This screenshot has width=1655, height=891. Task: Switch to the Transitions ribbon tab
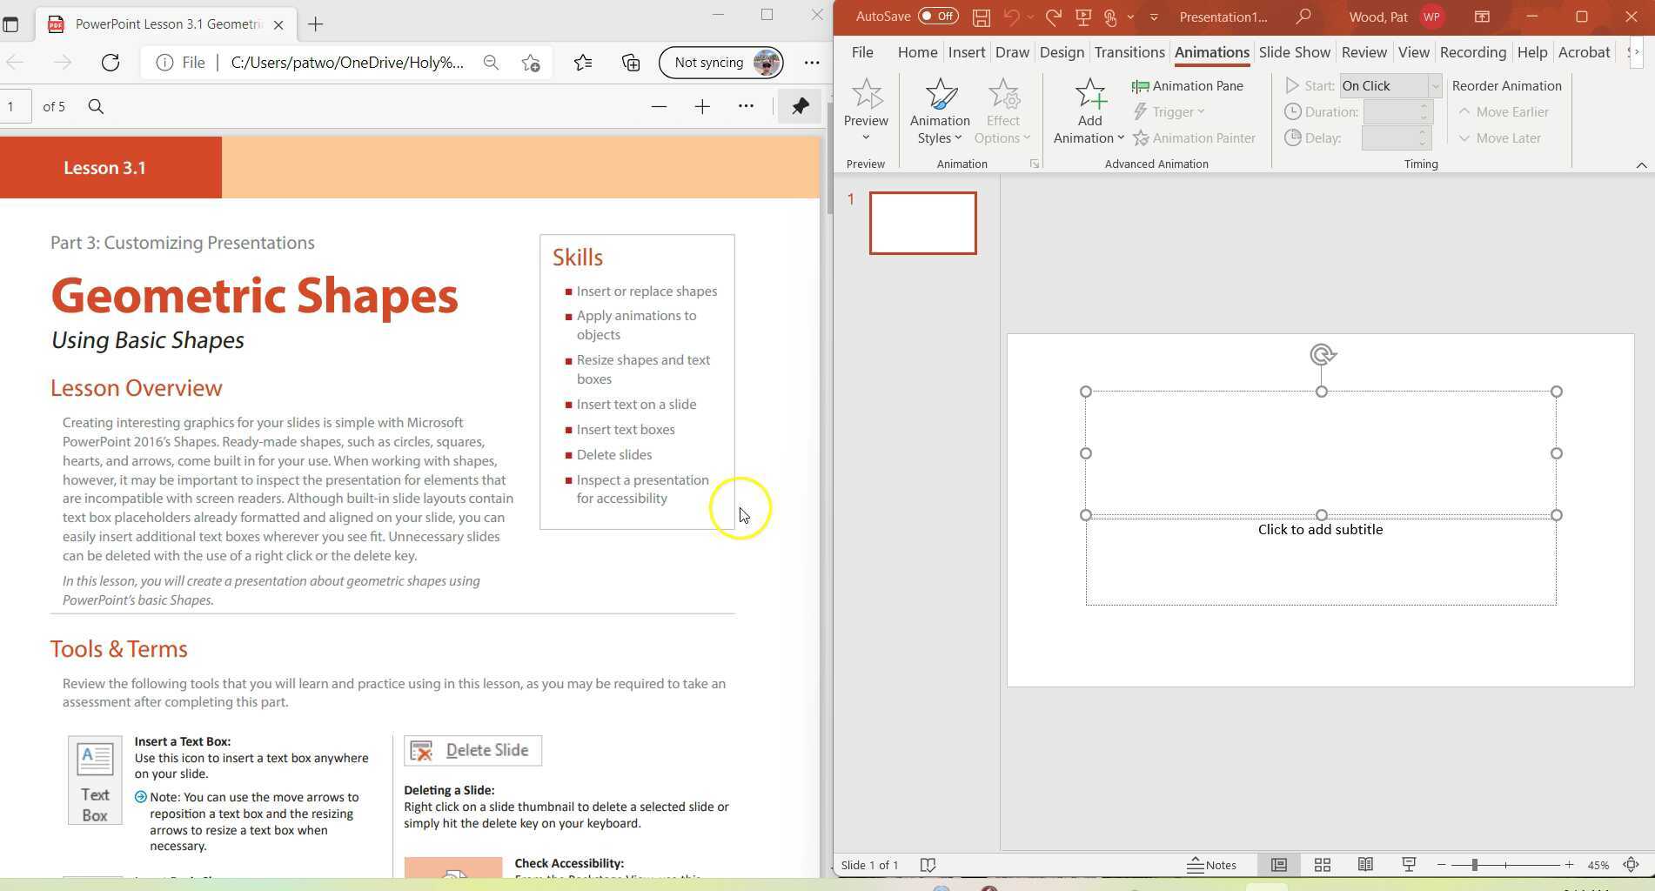pyautogui.click(x=1129, y=52)
